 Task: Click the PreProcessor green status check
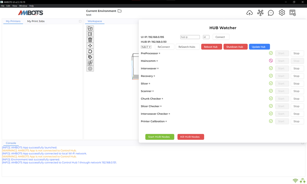271,53
